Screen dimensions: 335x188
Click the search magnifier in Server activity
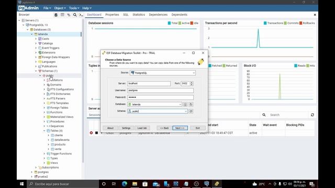tap(264, 115)
